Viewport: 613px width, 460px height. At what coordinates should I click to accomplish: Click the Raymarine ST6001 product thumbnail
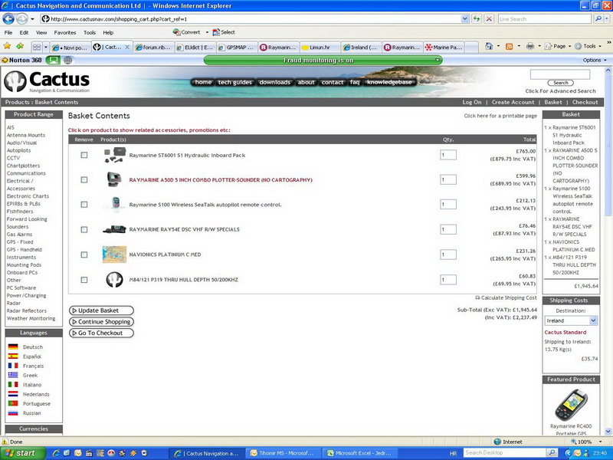click(x=114, y=155)
